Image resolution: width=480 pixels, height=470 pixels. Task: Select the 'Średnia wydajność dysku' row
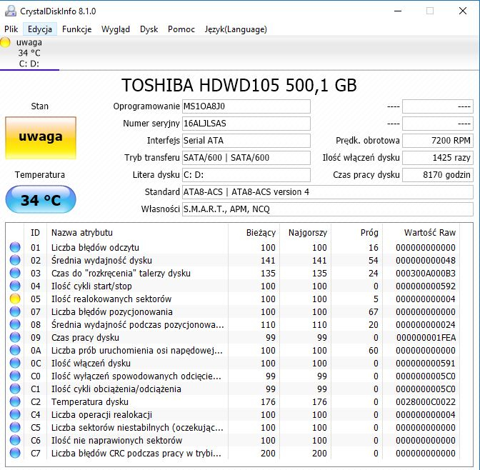(x=233, y=260)
